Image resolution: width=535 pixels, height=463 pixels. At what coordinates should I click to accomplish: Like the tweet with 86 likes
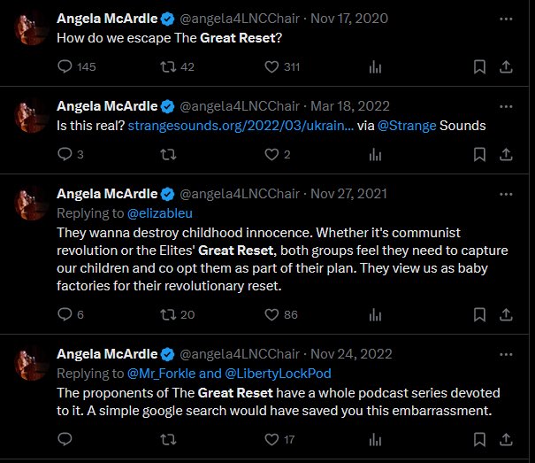tap(271, 314)
